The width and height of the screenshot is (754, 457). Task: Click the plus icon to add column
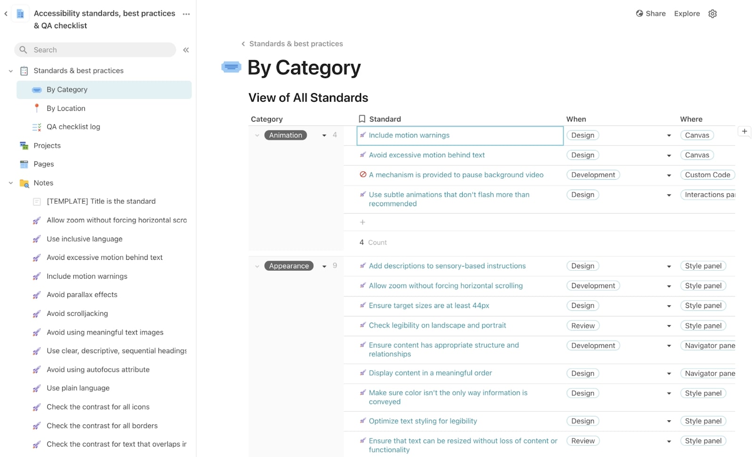[744, 131]
